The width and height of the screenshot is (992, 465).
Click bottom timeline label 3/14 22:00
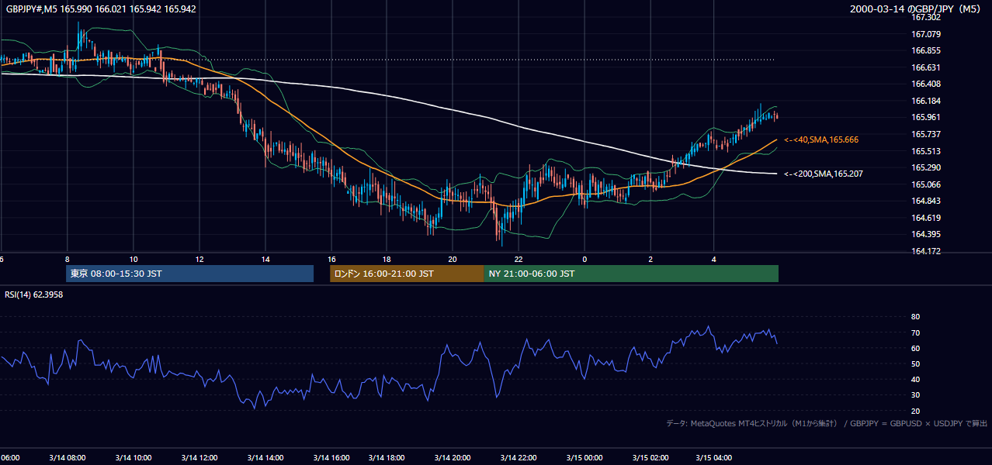[519, 457]
